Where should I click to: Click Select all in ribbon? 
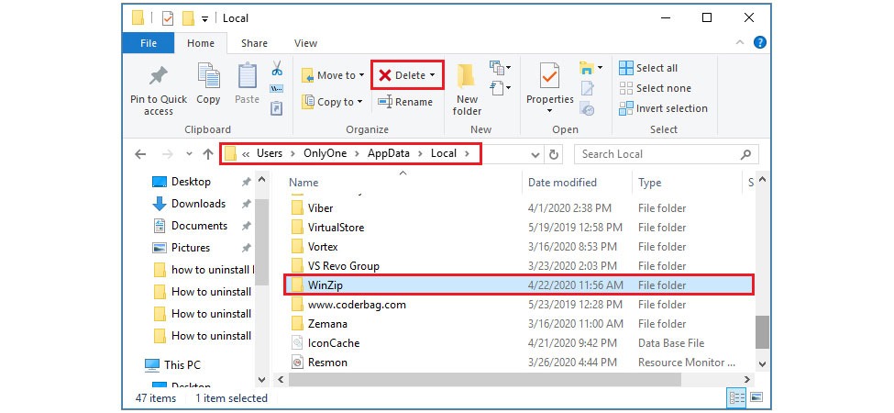(648, 68)
